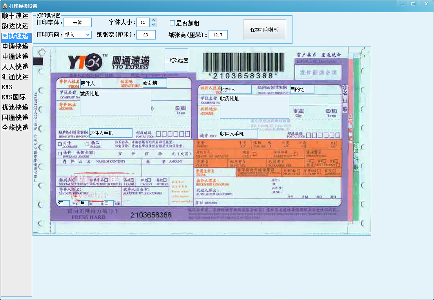Select the 二维码位置 QR code placeholder
The width and height of the screenshot is (434, 300).
coord(176,60)
